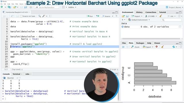Click the Code Tools magic wand icon
This screenshot has height=103, width=184.
[44, 16]
